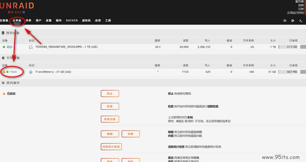Viewport: 306px width, 162px height.
Task: Go to the 共享 tab
Action: [x=28, y=21]
